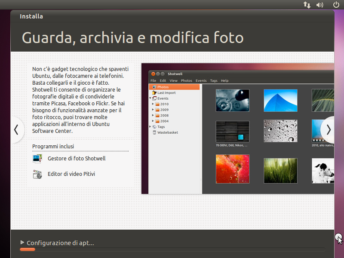Click the Events calendar icon

click(x=154, y=98)
